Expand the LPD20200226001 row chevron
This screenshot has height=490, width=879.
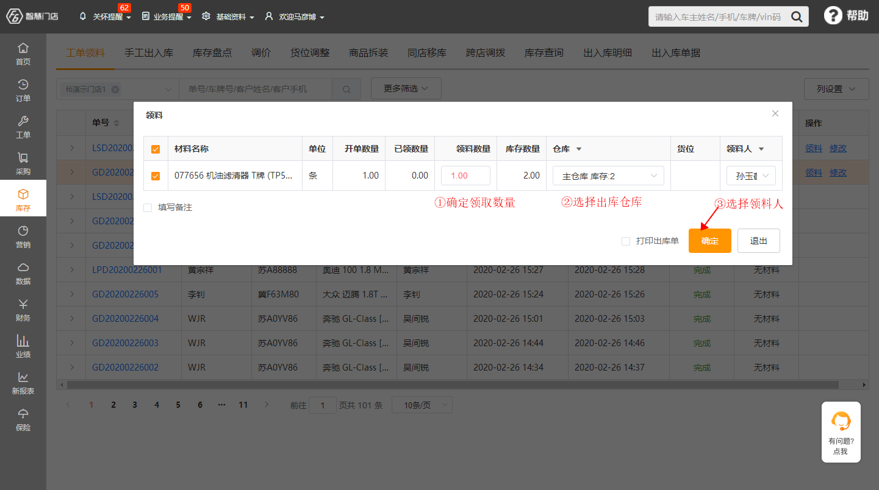71,270
